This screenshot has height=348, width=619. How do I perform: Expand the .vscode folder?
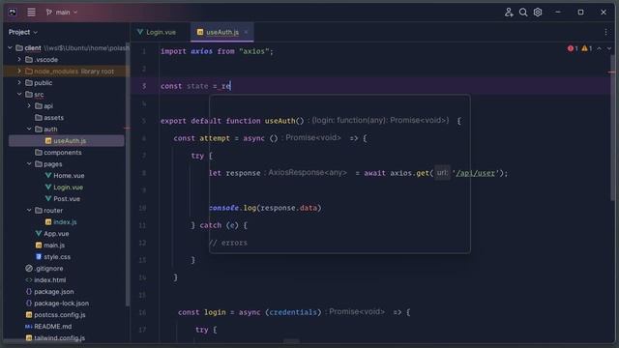click(x=19, y=60)
